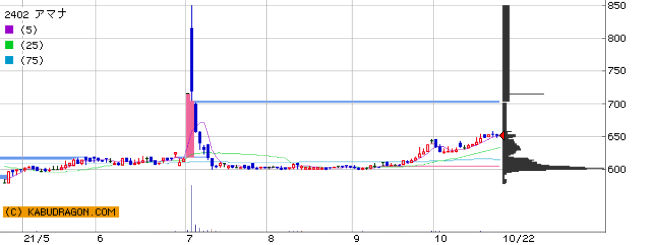Click the month 6 date axis label
This screenshot has width=651, height=245.
(x=100, y=238)
